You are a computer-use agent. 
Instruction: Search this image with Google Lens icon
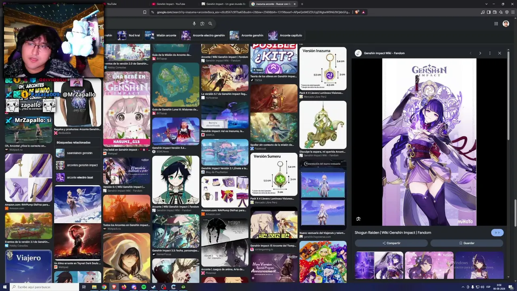tap(358, 219)
